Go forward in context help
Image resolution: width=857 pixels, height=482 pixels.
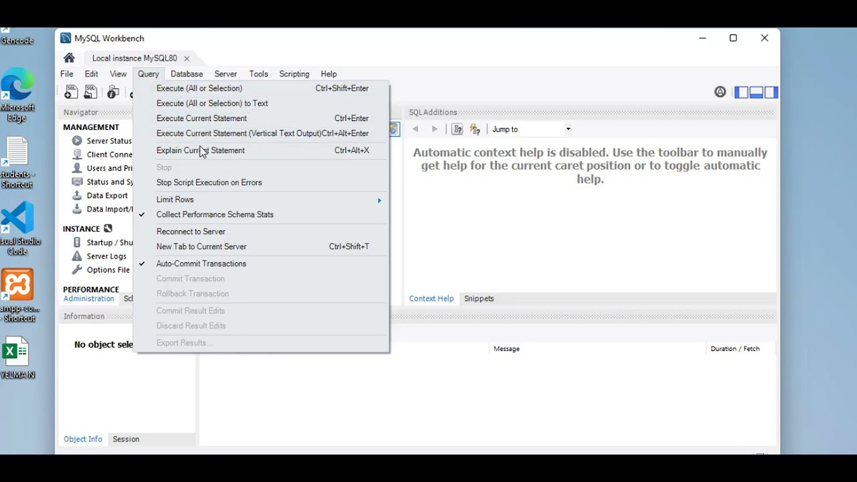[x=435, y=129]
